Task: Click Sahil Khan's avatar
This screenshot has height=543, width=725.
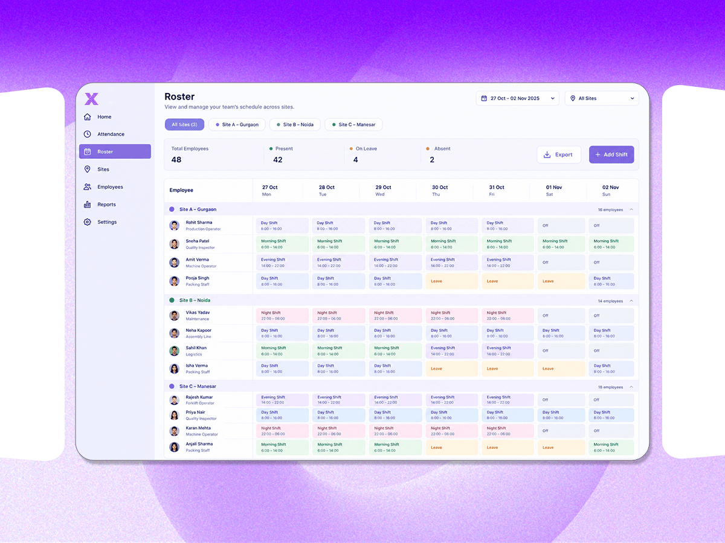Action: [175, 351]
